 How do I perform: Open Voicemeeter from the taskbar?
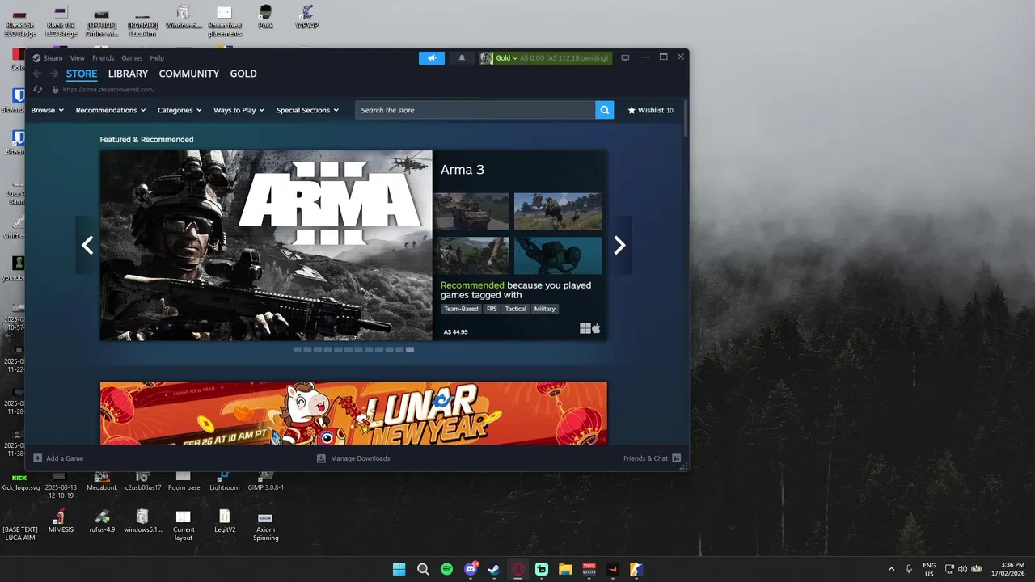589,569
